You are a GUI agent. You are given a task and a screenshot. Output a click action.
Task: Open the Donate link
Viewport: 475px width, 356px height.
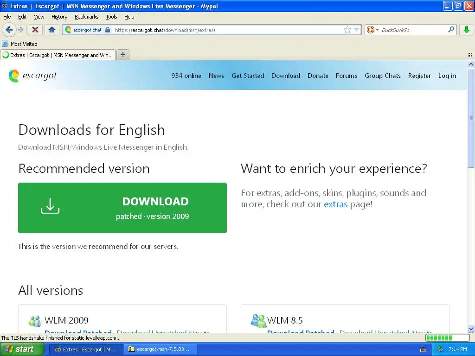point(318,76)
